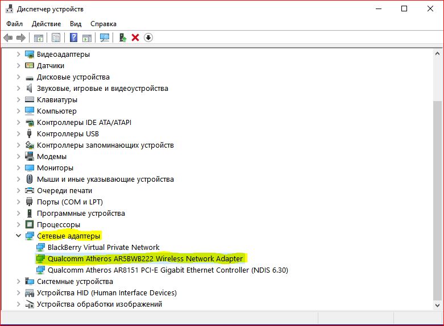Select the Очереди печати label
444x326 pixels.
(x=64, y=191)
